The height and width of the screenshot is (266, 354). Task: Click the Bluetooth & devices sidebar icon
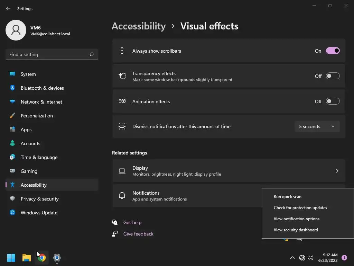[x=12, y=88]
